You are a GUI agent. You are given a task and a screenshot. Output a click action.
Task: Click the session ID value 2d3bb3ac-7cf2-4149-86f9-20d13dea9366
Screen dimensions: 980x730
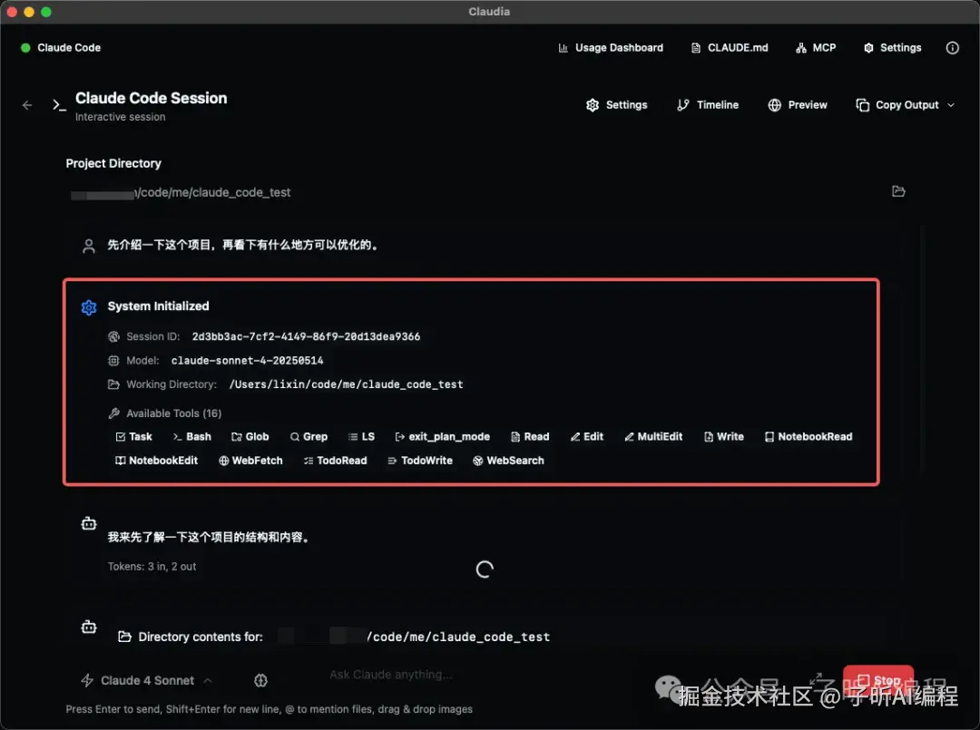click(x=306, y=336)
